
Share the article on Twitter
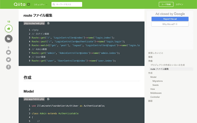pos(8,60)
